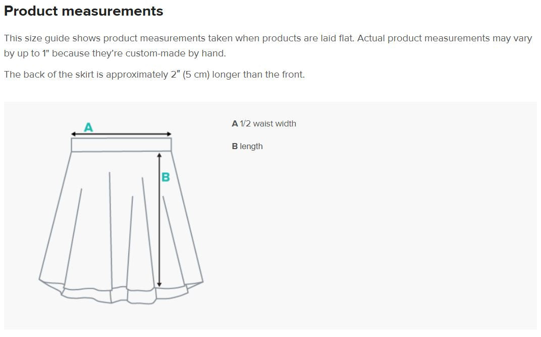
Task: Click the teal letter A on diagram
Action: point(88,127)
